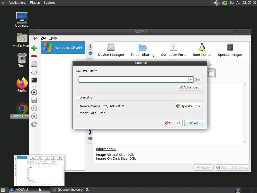Click the green plus add VM icon
This screenshot has width=257, height=193.
click(x=34, y=48)
